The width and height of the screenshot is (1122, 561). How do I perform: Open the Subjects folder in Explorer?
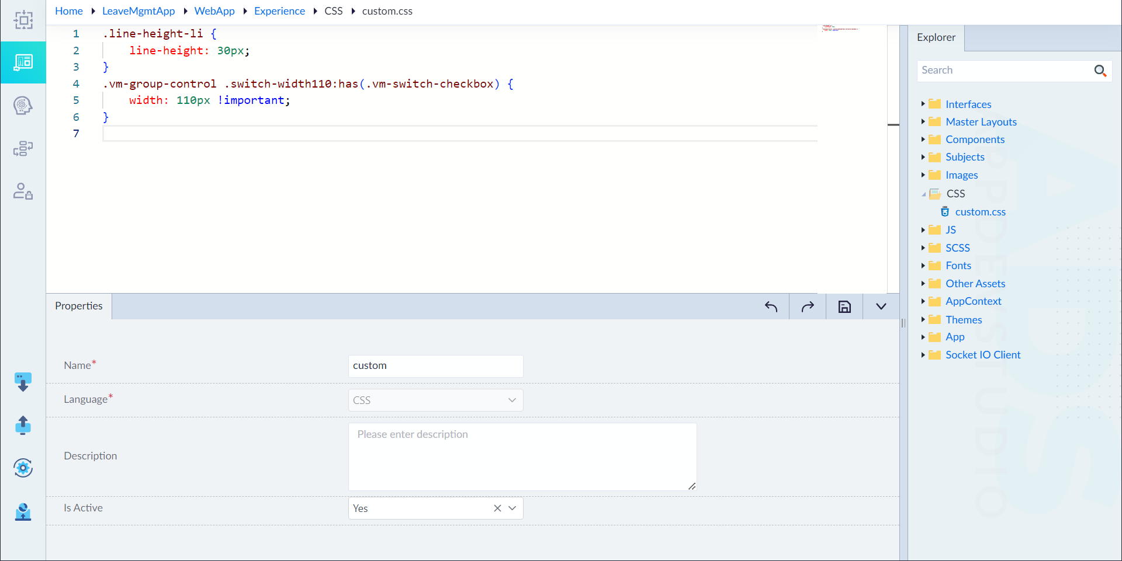[965, 157]
